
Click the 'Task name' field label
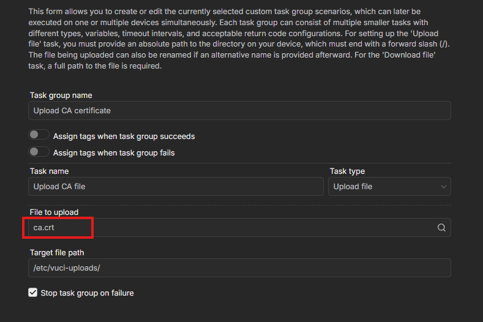tap(49, 171)
